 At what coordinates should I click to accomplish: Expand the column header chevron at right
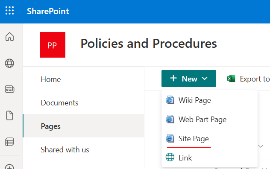click(261, 146)
